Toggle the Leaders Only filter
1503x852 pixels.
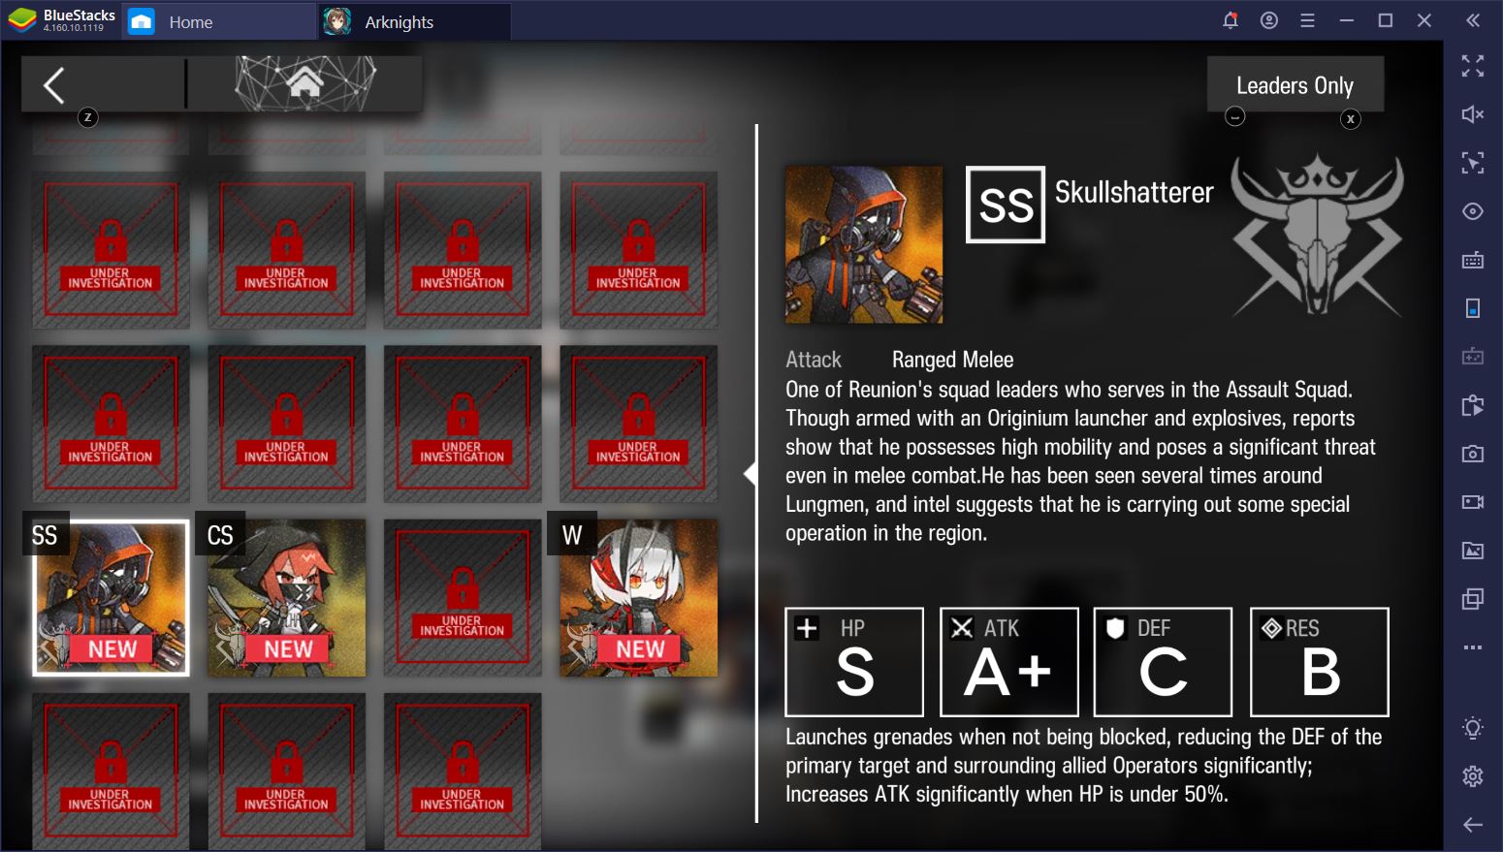(1295, 85)
